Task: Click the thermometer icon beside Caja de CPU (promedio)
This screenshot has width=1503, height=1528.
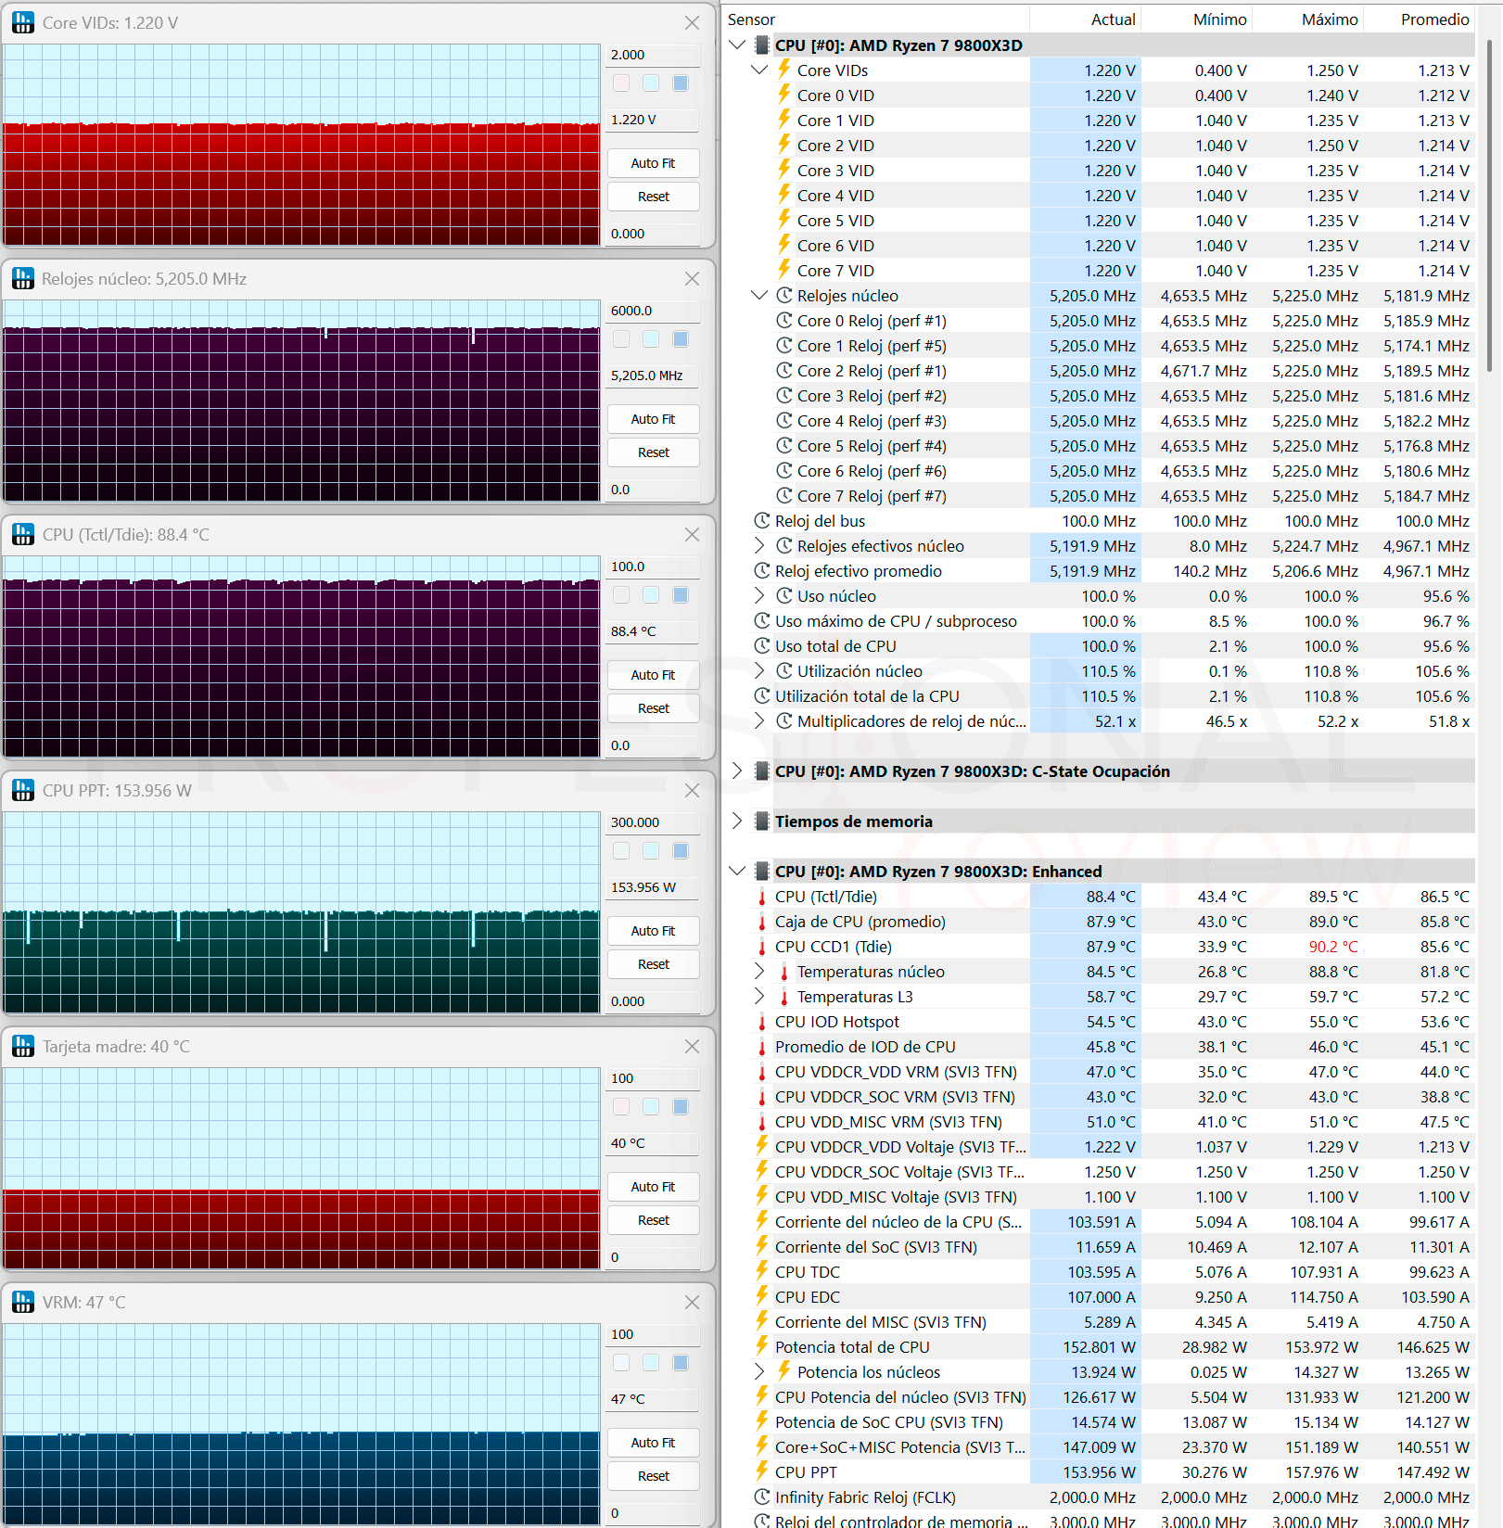Action: (762, 922)
